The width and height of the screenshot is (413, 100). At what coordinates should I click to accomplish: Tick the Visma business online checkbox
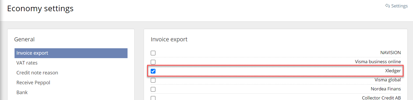tap(153, 62)
